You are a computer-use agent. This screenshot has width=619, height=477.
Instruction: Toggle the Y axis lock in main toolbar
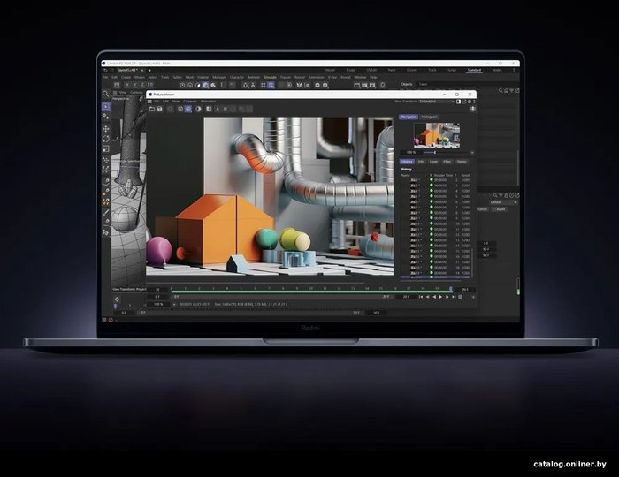pyautogui.click(x=135, y=85)
